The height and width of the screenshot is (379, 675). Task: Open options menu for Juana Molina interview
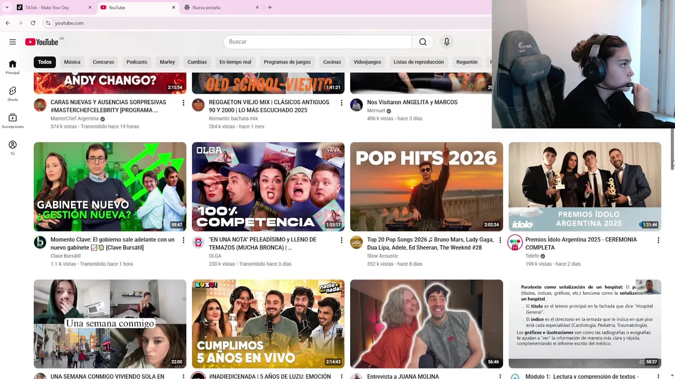[500, 376]
